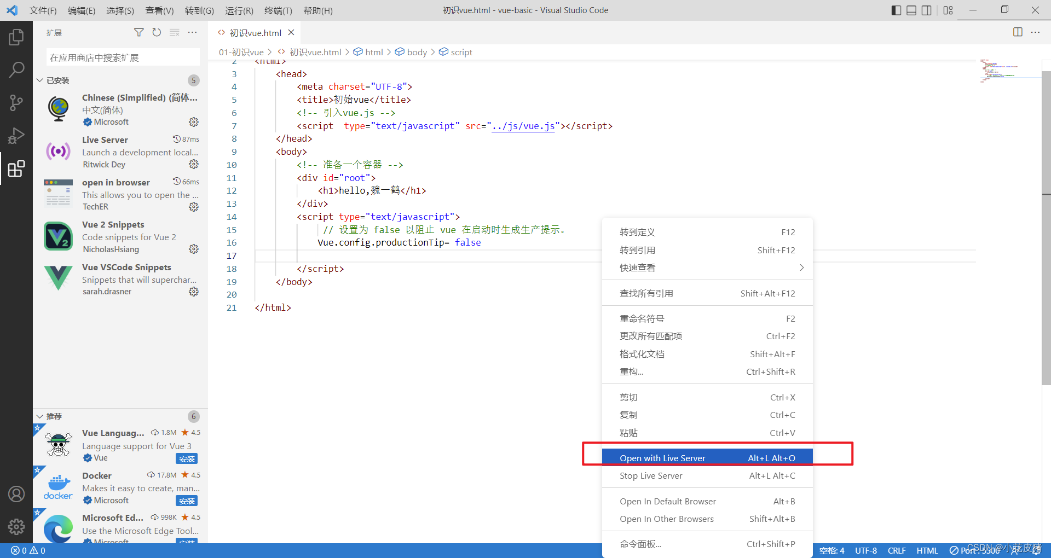This screenshot has width=1051, height=558.
Task: Open gear for Chinese (Simplified) extension
Action: point(194,122)
